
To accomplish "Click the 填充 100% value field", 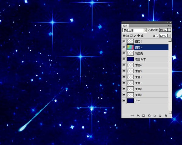I will [163, 36].
